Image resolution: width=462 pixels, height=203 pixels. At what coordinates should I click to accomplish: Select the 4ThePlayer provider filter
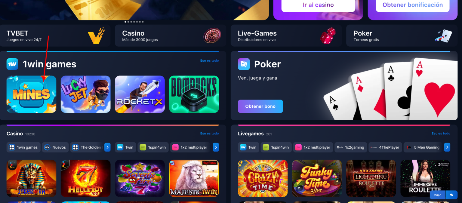coord(385,147)
